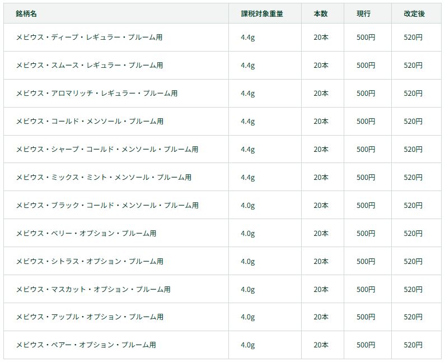445x362 pixels.
Task: Select メビウス・スムース・レギュラー・プルーム用 row name
Action: click(89, 66)
